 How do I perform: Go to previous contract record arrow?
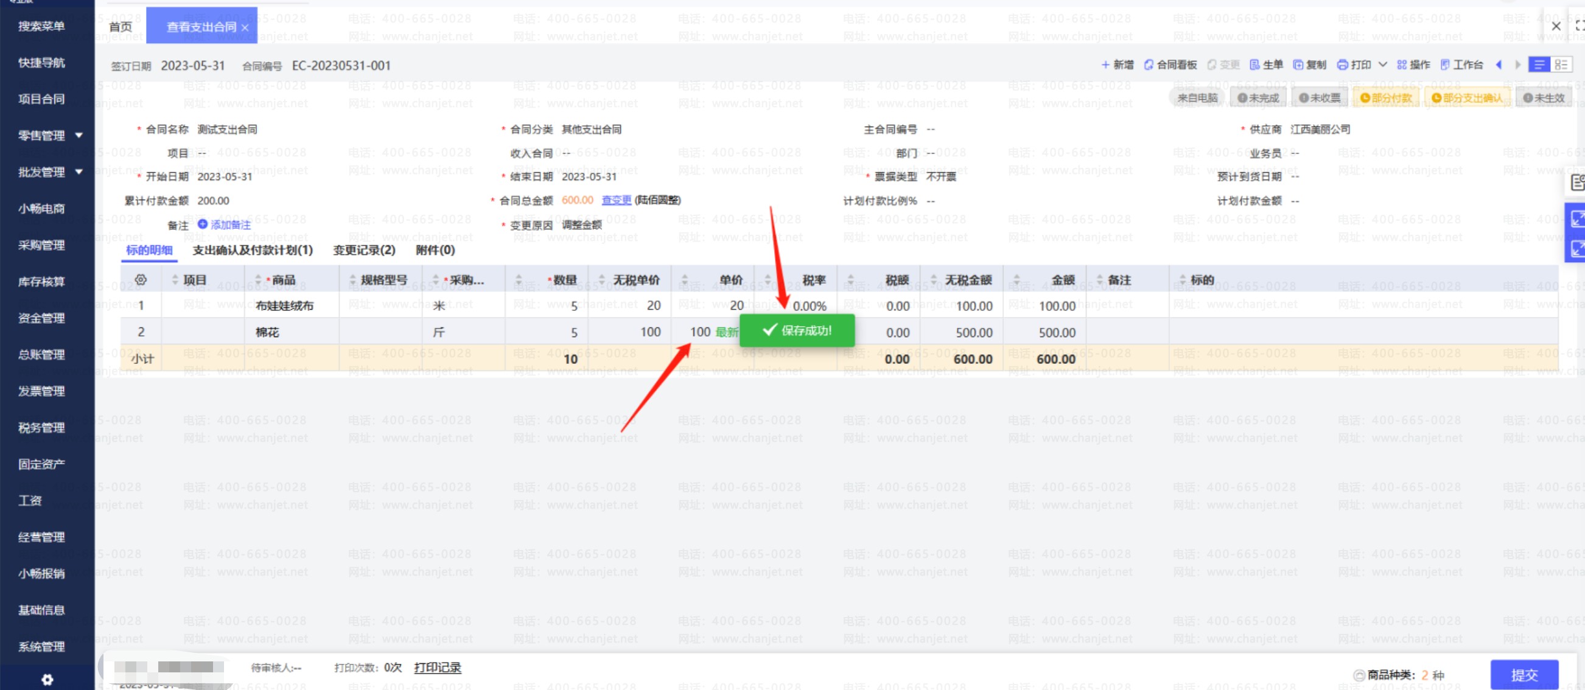tap(1498, 64)
